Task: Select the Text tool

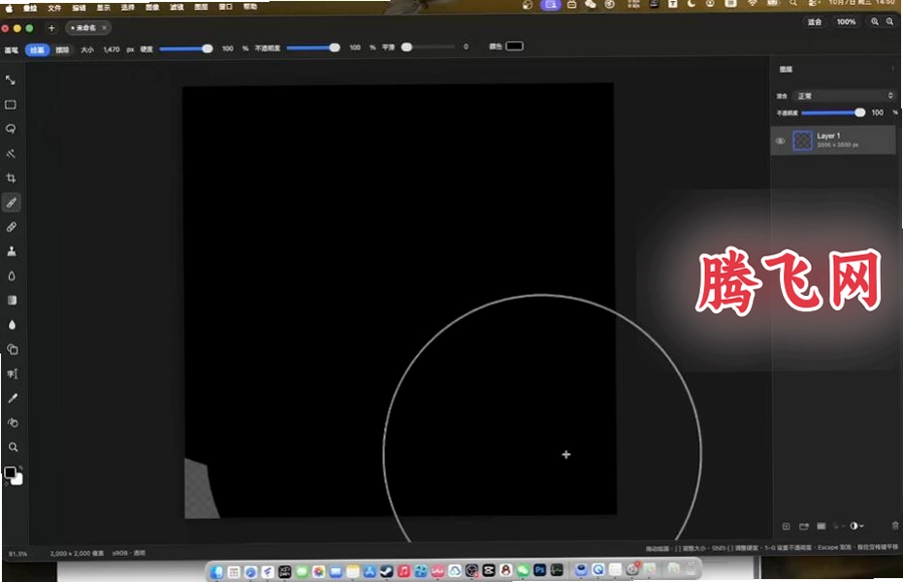Action: 12,373
